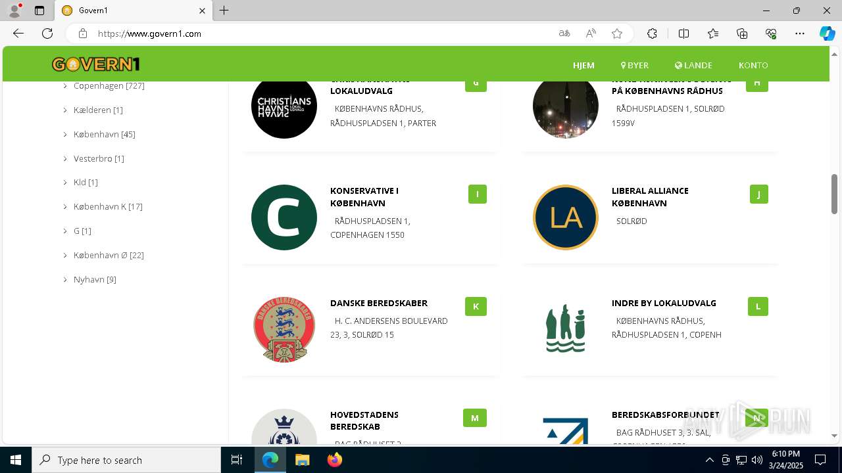Screen dimensions: 842x473
Task: Expand the København [45] chevron
Action: tap(65, 135)
